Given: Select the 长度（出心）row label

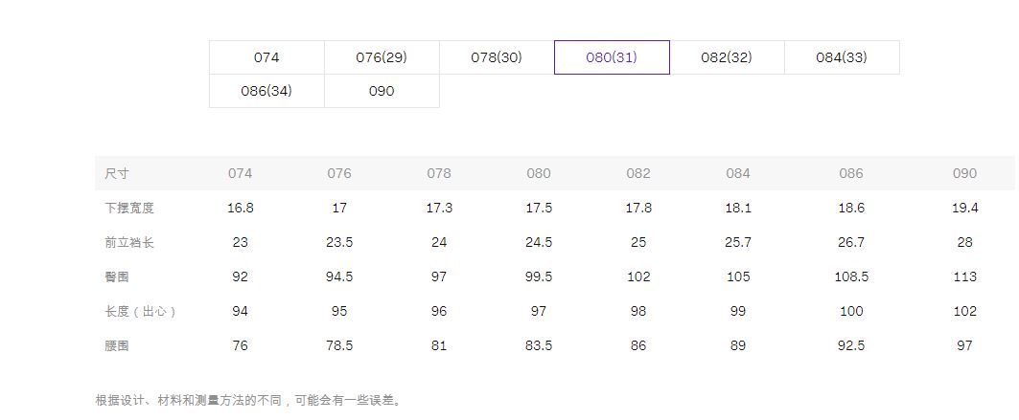Looking at the screenshot, I should (141, 311).
